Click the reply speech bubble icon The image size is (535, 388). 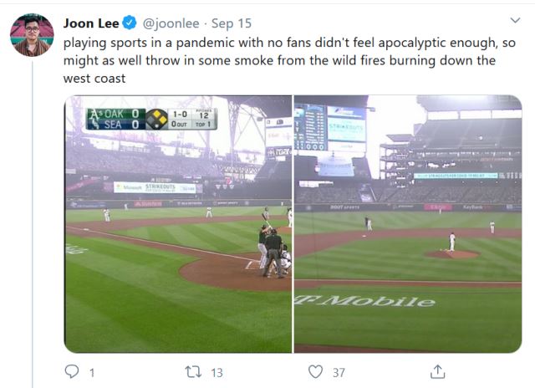pos(72,371)
